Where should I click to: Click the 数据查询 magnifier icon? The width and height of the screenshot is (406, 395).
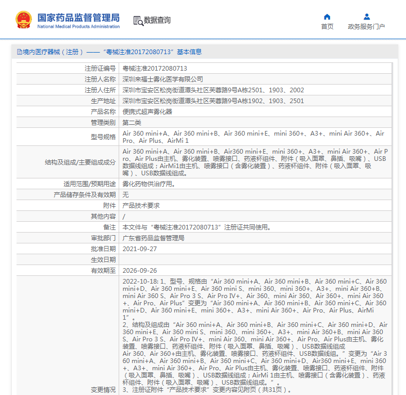[138, 21]
